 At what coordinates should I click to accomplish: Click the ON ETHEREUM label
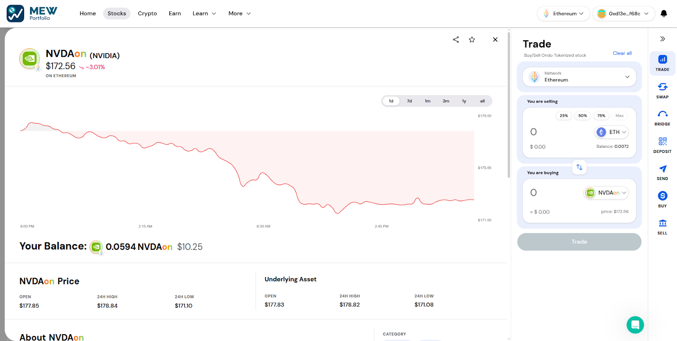click(x=61, y=76)
